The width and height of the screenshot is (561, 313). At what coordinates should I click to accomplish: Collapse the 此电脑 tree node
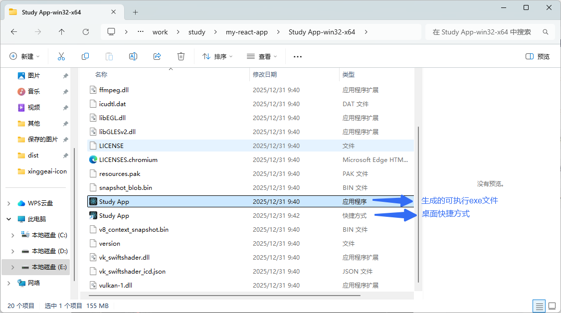pos(8,219)
